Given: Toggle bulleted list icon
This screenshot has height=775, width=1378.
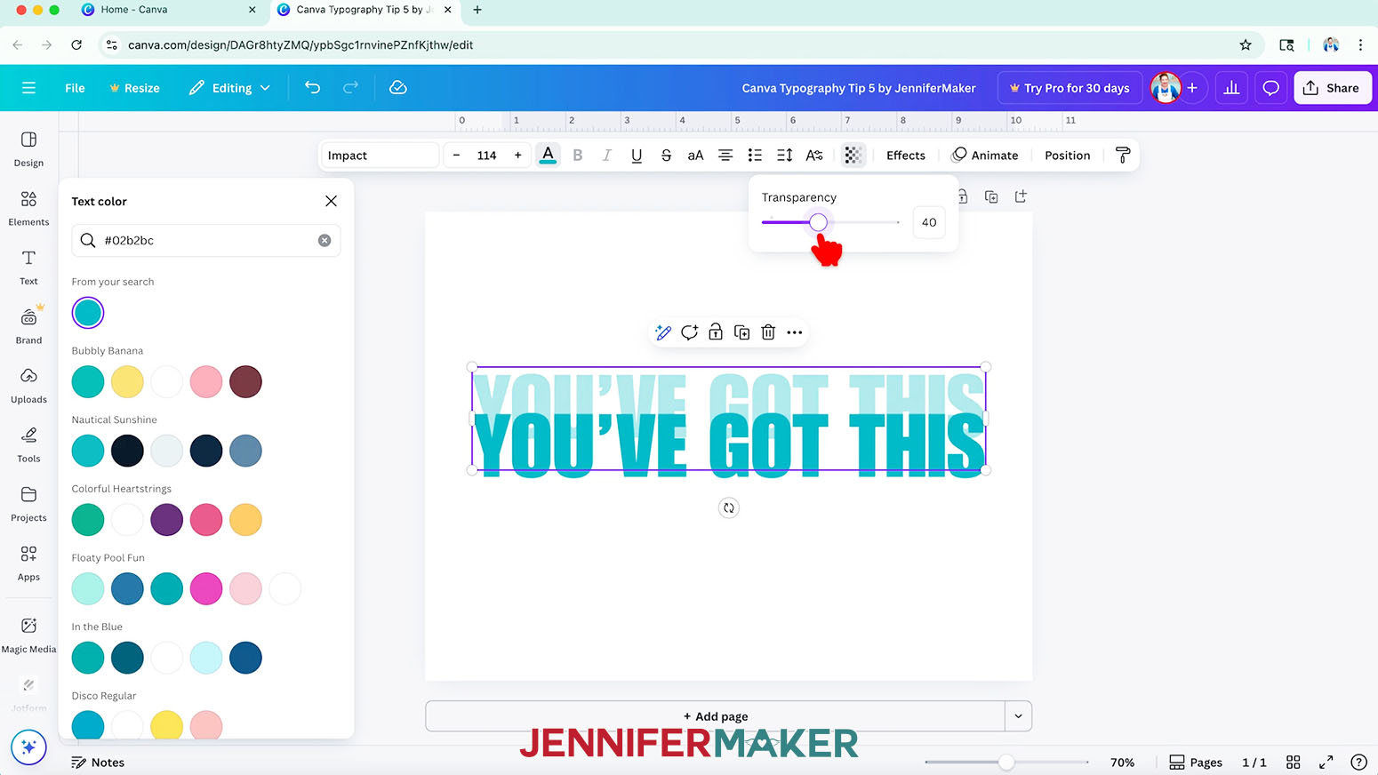Looking at the screenshot, I should tap(755, 155).
